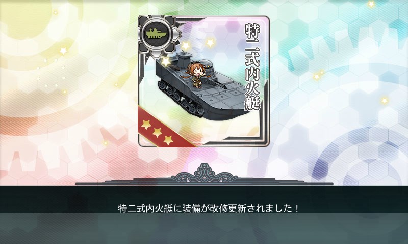Click the ornamental scroll emblem above message bar
The width and height of the screenshot is (408, 244).
click(205, 173)
